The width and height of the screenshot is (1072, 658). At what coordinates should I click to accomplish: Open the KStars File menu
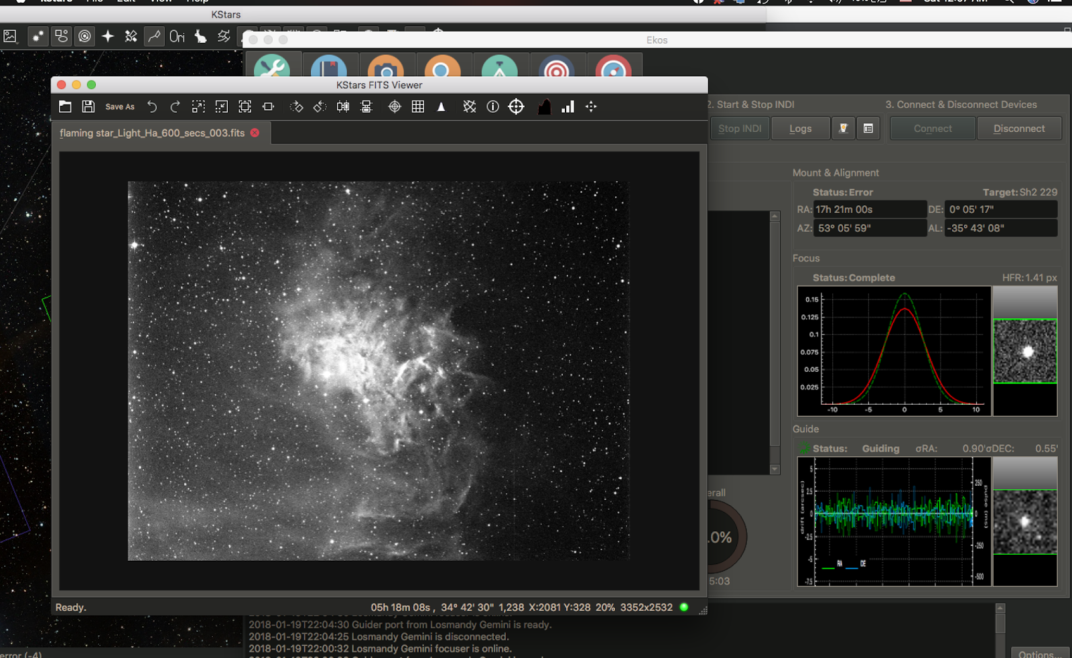(94, 2)
